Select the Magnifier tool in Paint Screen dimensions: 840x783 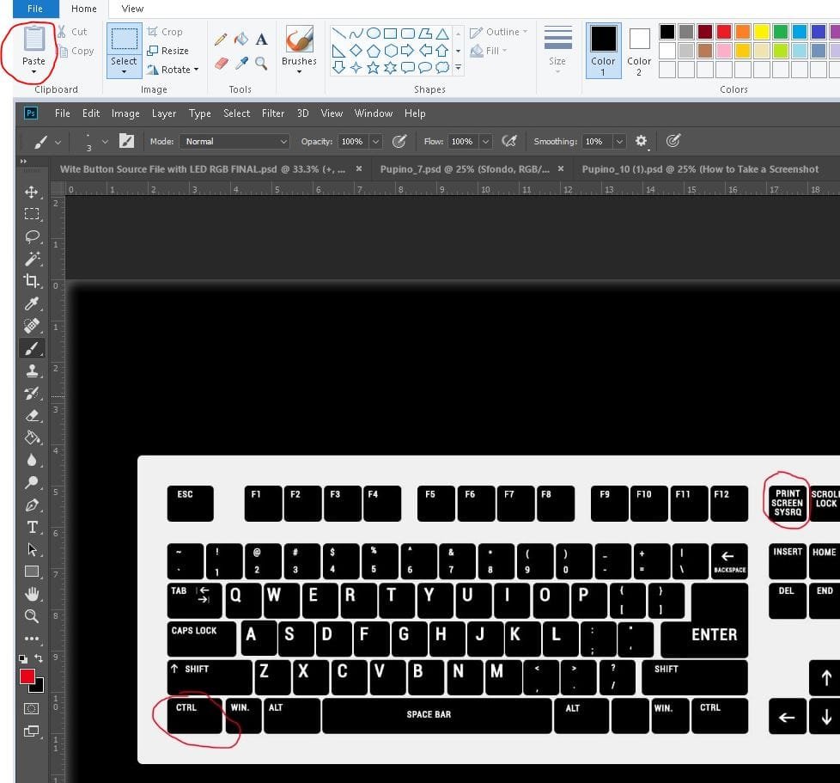click(x=261, y=64)
